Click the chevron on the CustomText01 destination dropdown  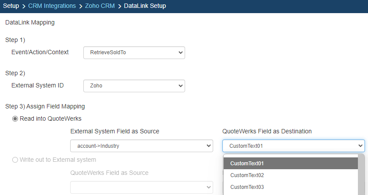coord(361,146)
